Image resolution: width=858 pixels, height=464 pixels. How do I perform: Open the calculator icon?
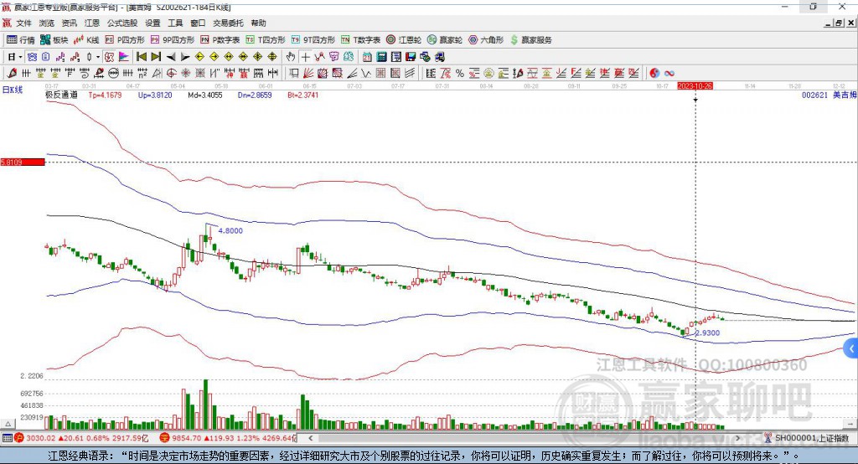tap(381, 57)
